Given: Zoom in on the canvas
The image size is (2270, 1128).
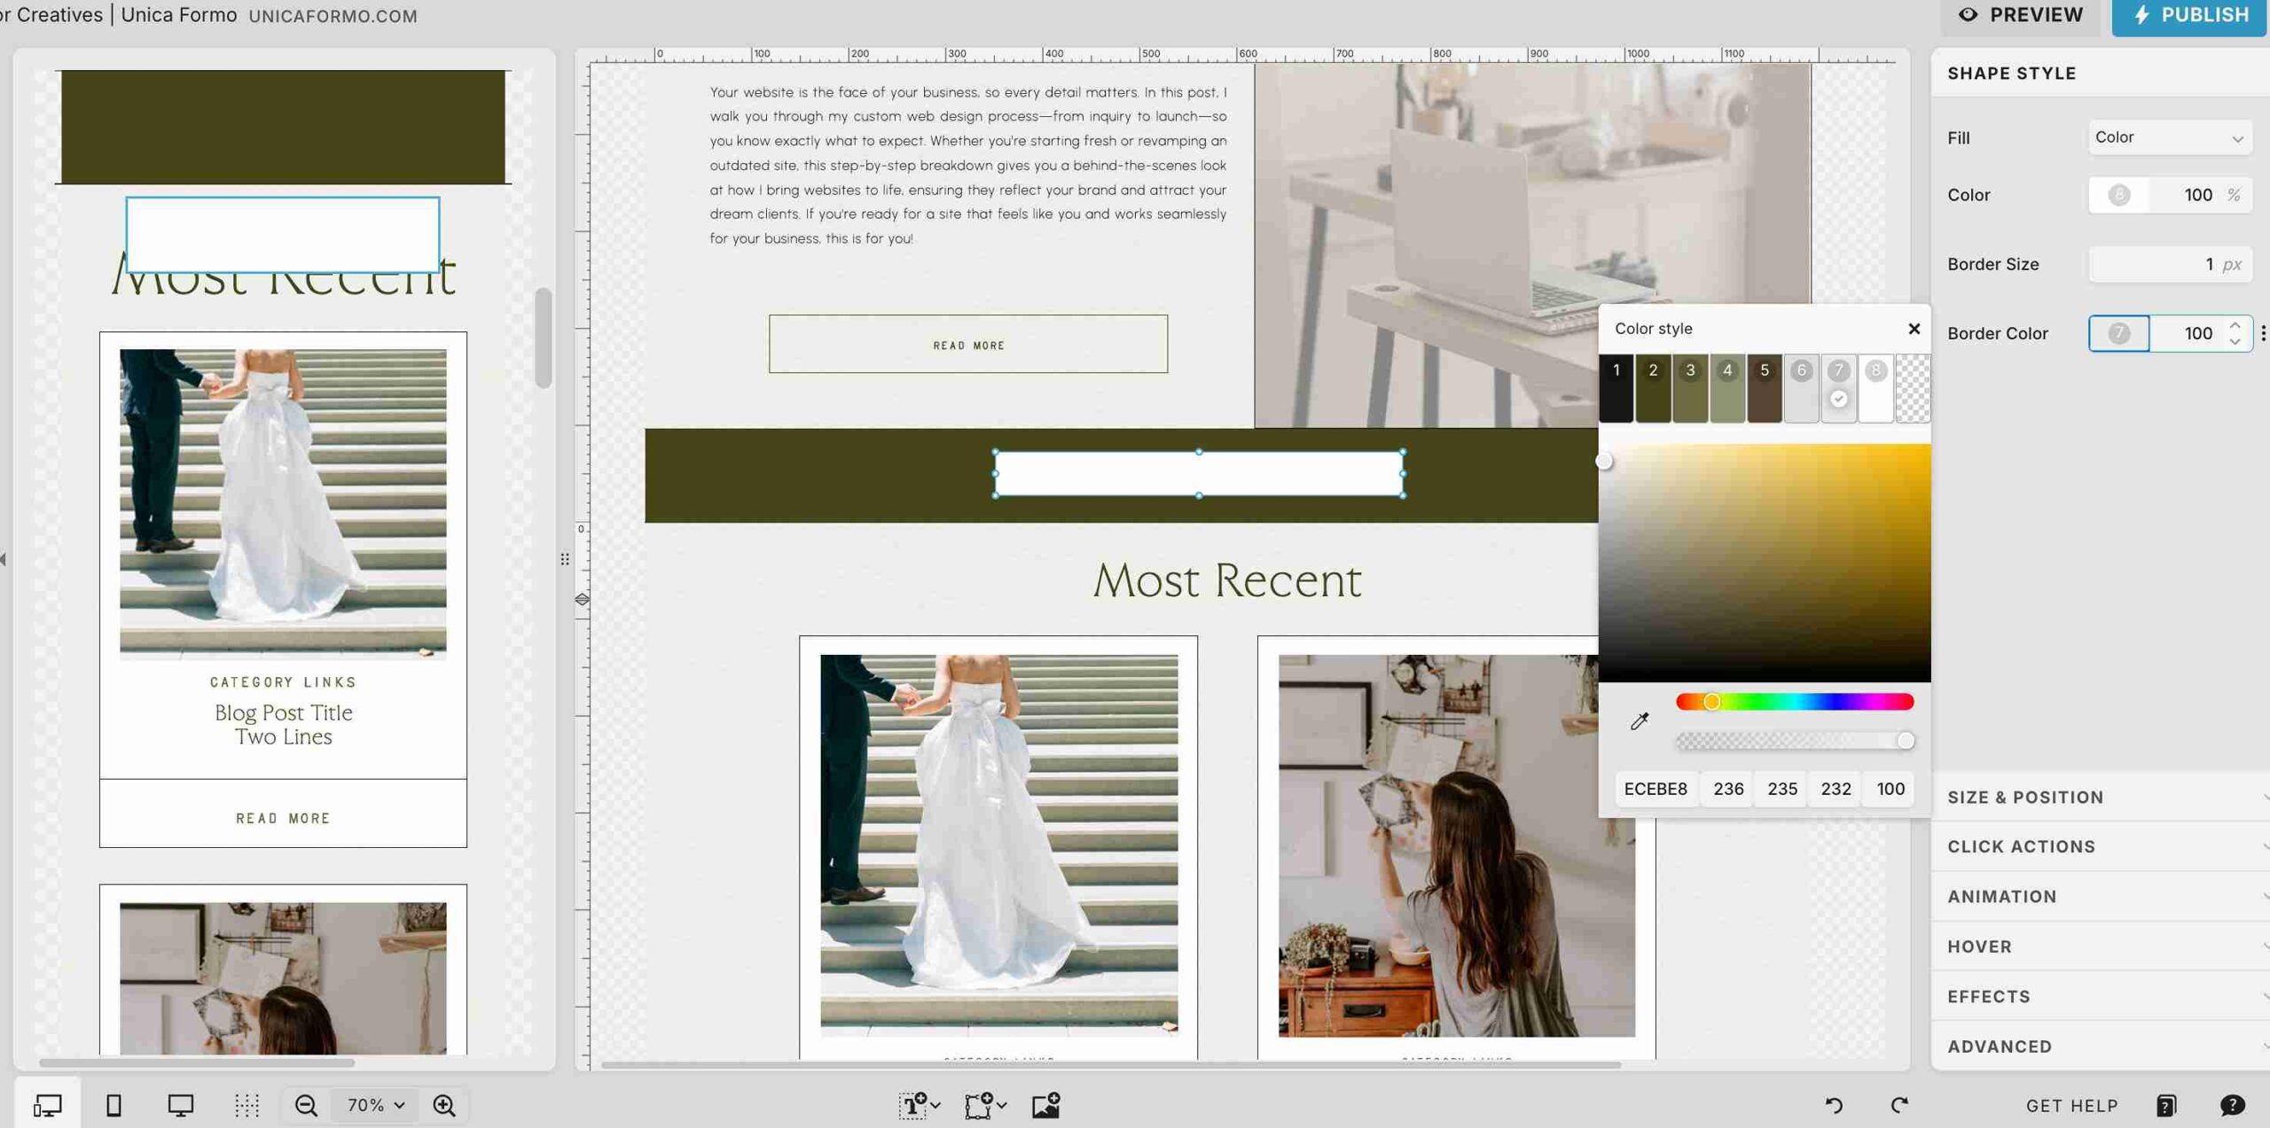Looking at the screenshot, I should click(444, 1105).
